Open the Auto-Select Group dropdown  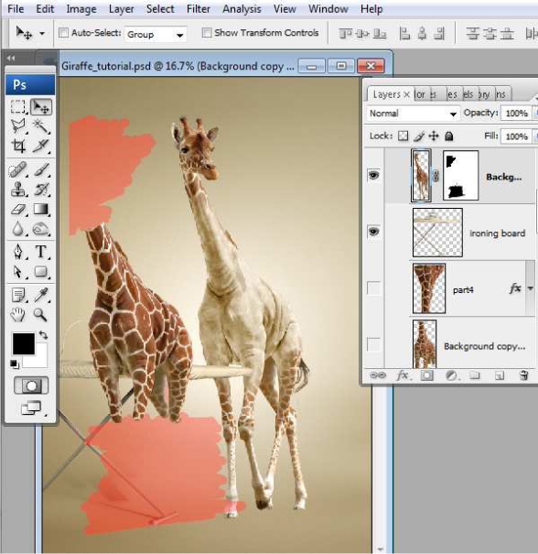pyautogui.click(x=156, y=34)
